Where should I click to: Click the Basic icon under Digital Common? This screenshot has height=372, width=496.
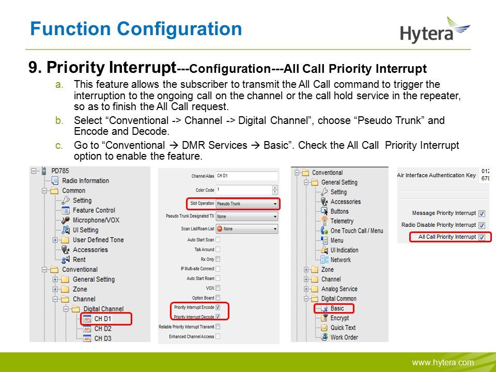[324, 308]
